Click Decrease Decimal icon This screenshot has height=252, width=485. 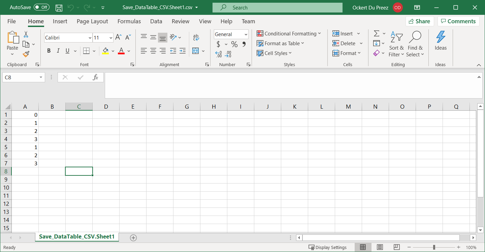tap(228, 54)
